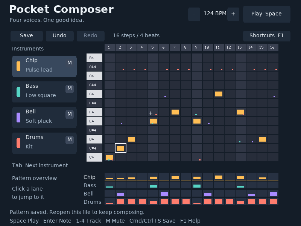The image size is (301, 226).
Task: Click the C#4 piano key
Action: click(94, 148)
